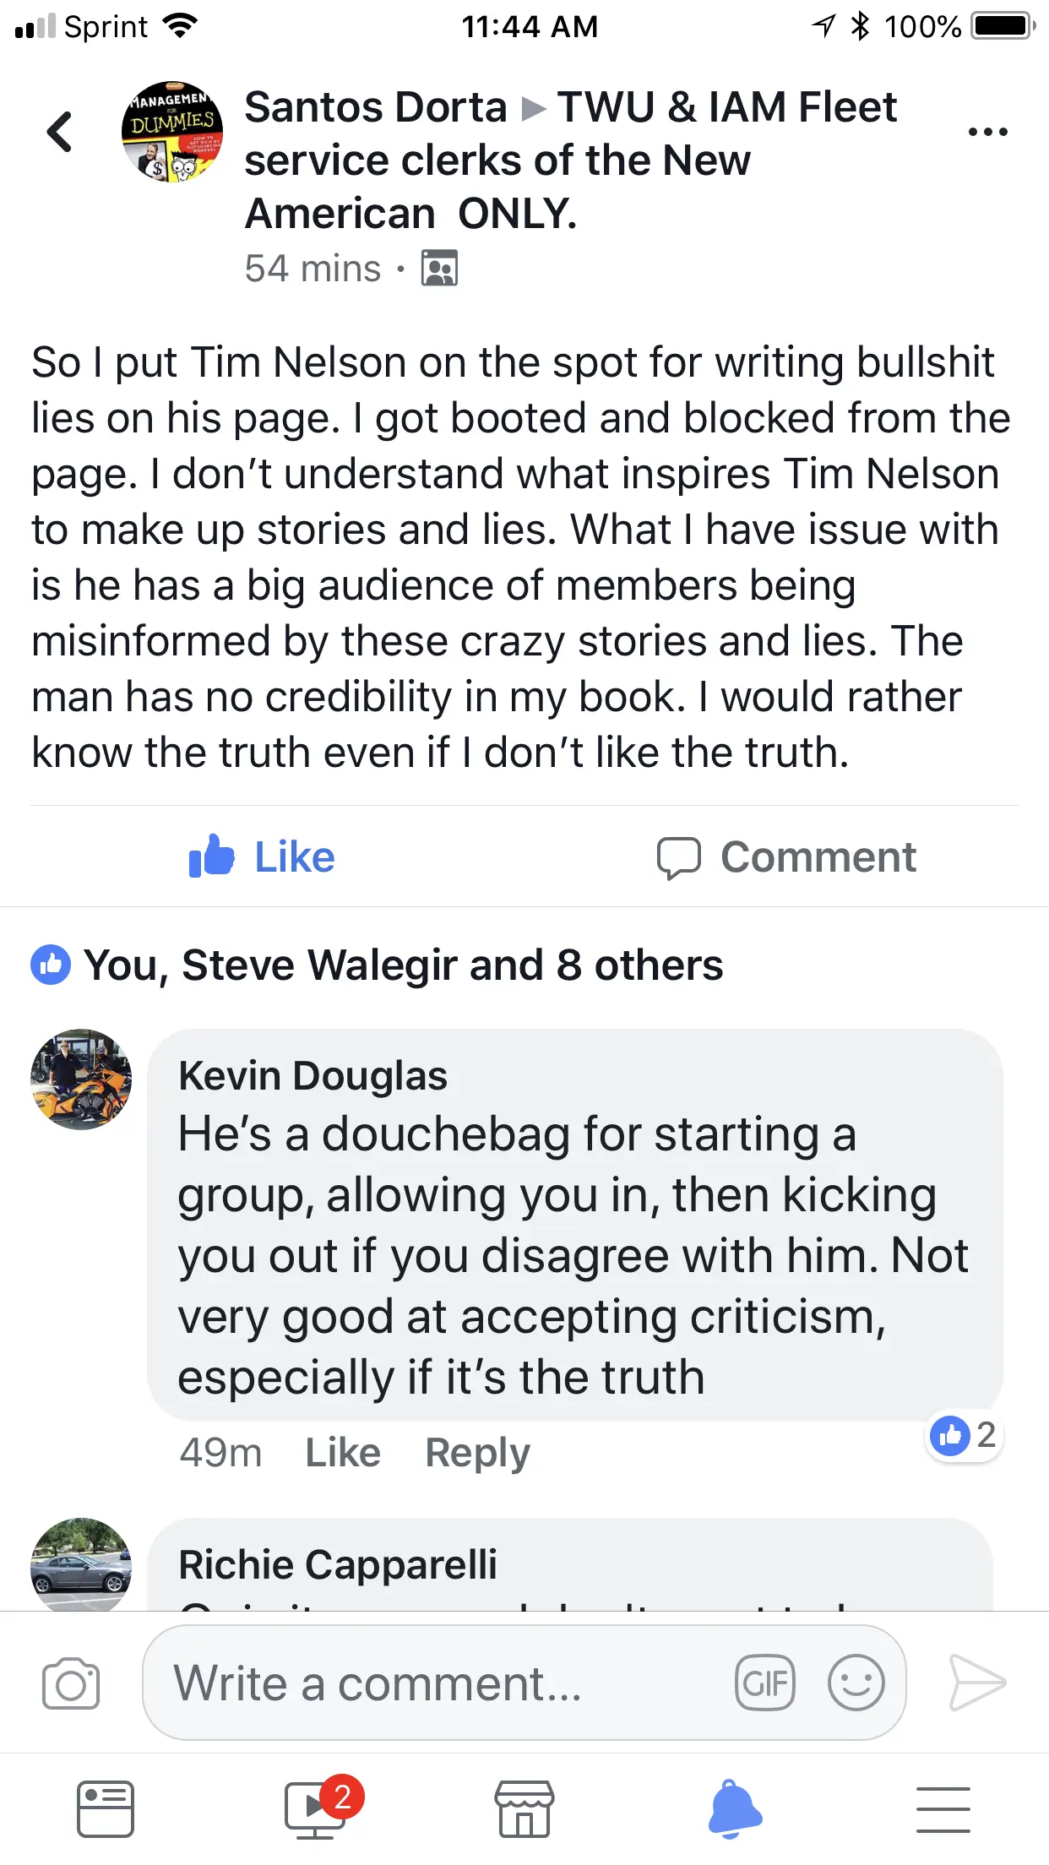This screenshot has height=1865, width=1049.
Task: Open the Management for Dummies profile picture
Action: pos(172,133)
